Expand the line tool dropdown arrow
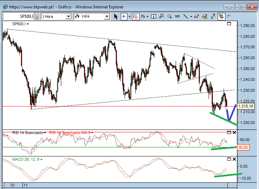Screen dimensions: 259x189 tap(191, 16)
